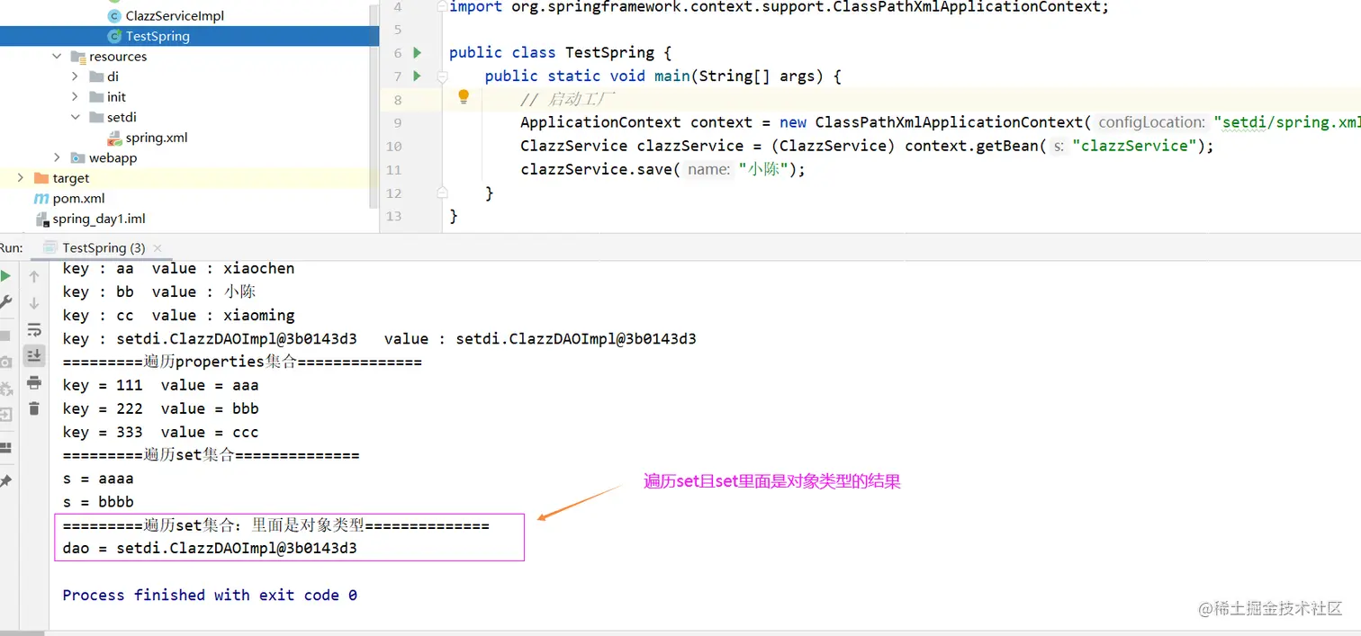Pin the Run tab with pin icon
Viewport: 1361px width, 636px height.
click(x=5, y=481)
